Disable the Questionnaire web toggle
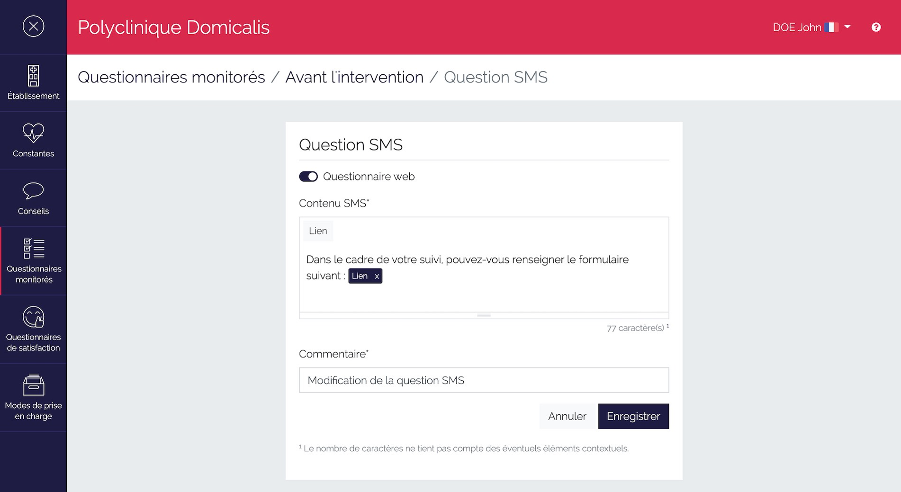 tap(308, 176)
